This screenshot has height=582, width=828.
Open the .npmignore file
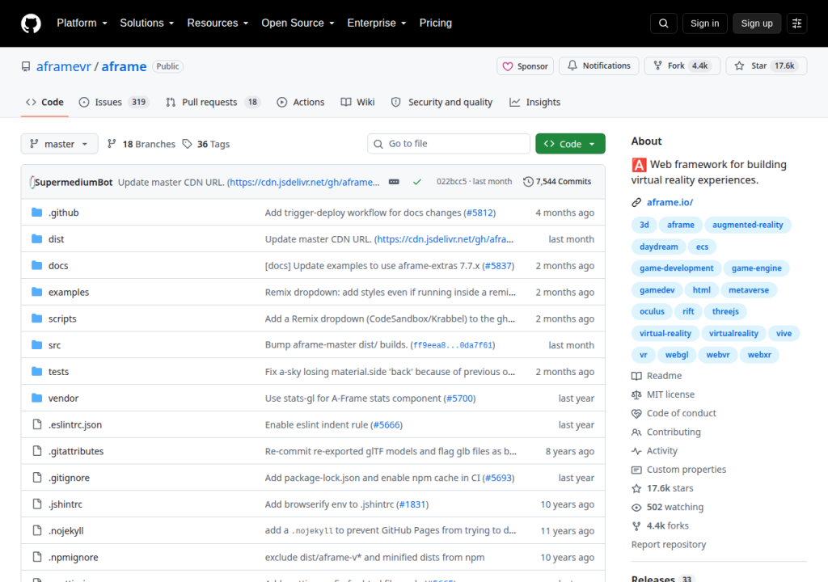pyautogui.click(x=74, y=557)
